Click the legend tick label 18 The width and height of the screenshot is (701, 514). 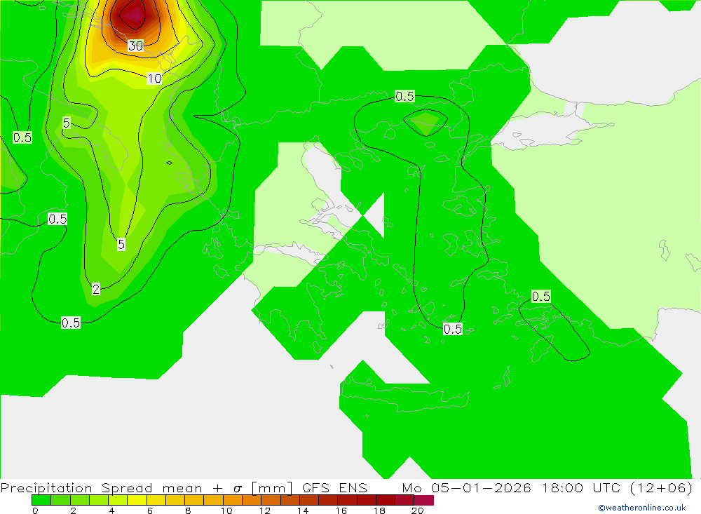click(x=379, y=510)
